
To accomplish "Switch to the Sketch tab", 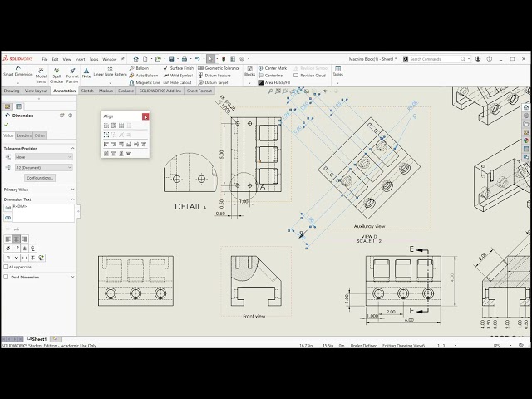I will click(87, 91).
